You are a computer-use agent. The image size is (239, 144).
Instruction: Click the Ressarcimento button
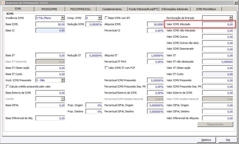coord(215,124)
